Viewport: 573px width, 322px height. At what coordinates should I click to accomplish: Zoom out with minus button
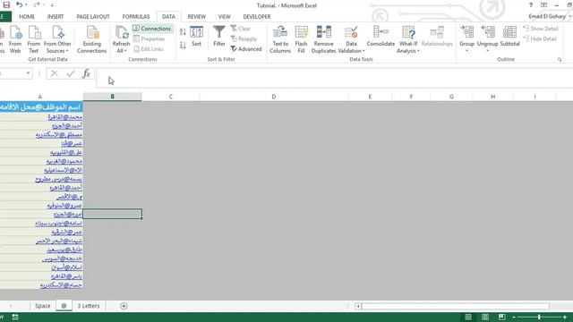(x=514, y=318)
